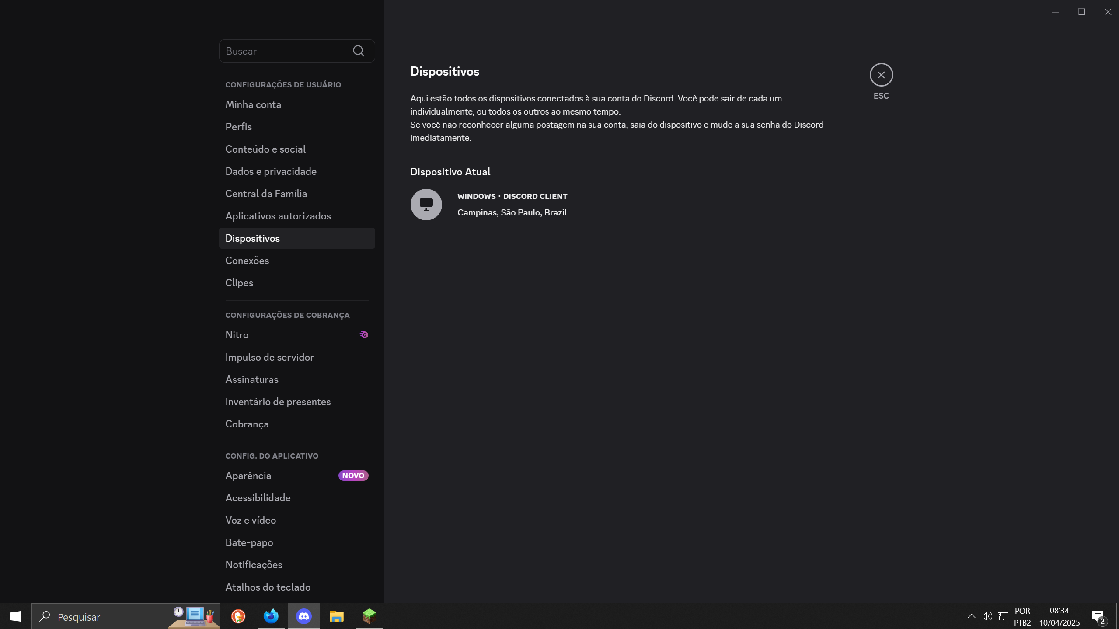Screen dimensions: 1119x629
Task: Open Bate-papo settings
Action: 297,542
